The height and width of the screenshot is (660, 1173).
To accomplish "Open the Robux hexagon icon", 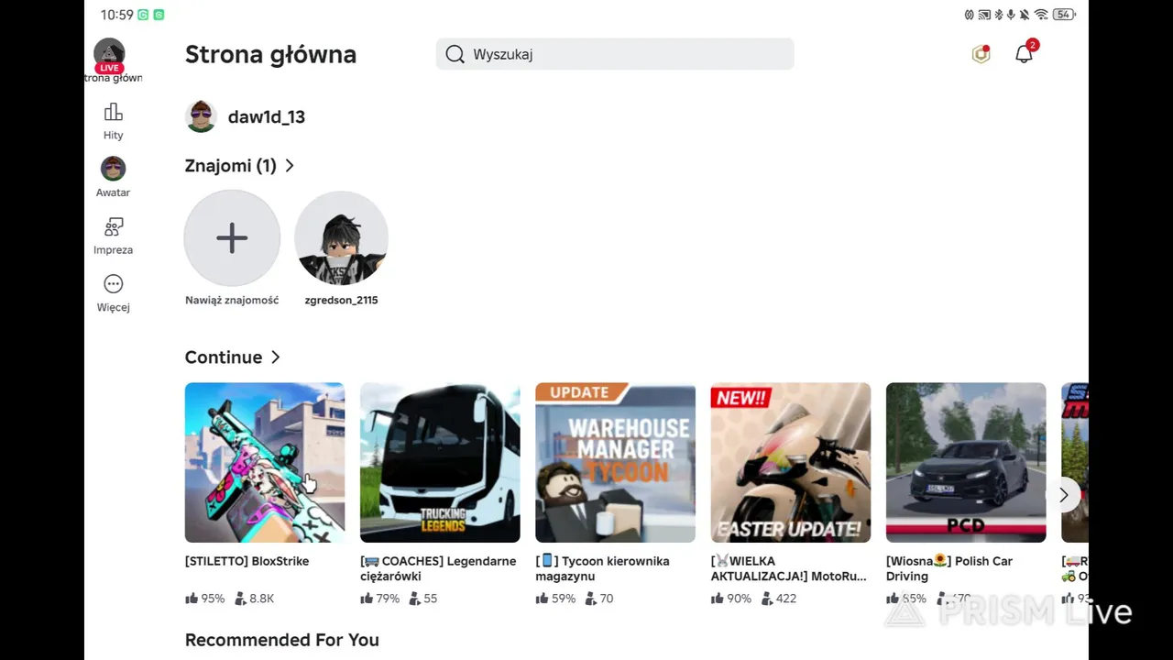I will pyautogui.click(x=981, y=54).
